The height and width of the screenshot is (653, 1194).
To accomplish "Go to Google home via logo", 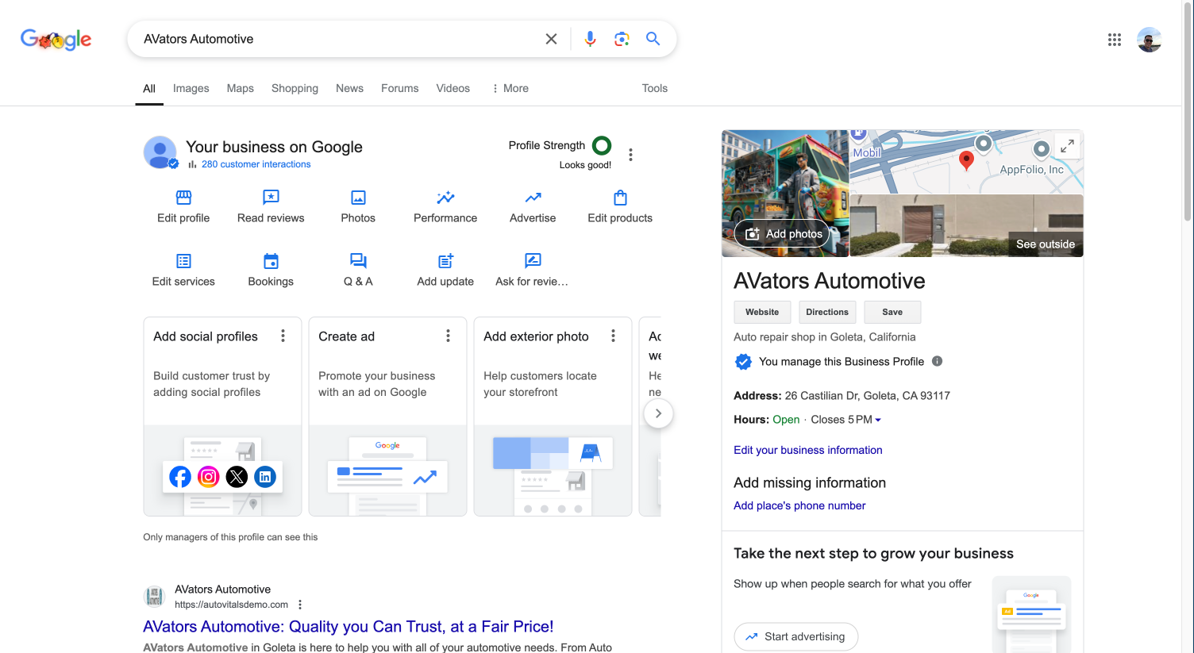I will click(x=56, y=39).
